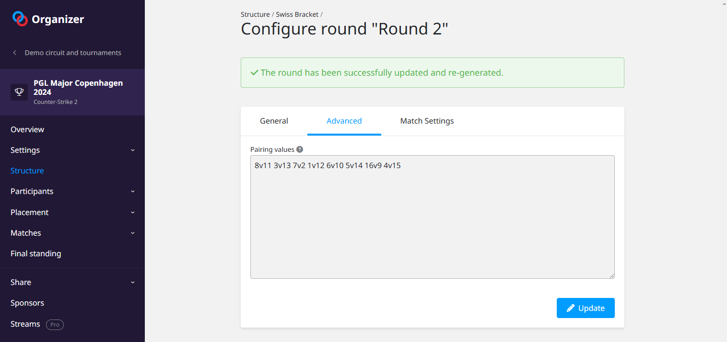
Task: Follow the Swiss Bracket breadcrumb link
Action: tap(297, 14)
